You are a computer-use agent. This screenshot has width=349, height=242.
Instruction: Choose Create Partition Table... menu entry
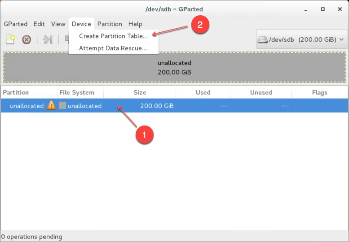coord(113,36)
